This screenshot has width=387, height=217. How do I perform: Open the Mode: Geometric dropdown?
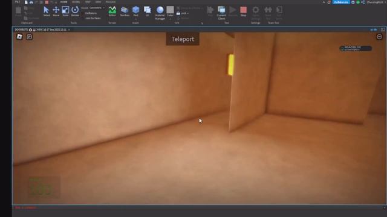[93, 8]
